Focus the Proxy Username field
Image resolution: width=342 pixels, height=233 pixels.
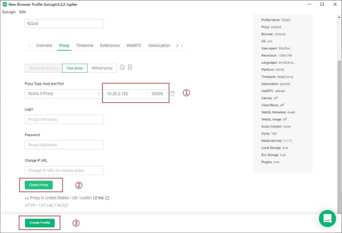point(64,119)
